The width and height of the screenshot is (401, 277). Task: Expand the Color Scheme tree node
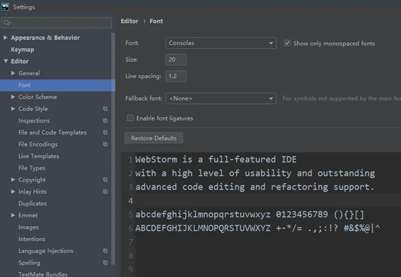(13, 97)
